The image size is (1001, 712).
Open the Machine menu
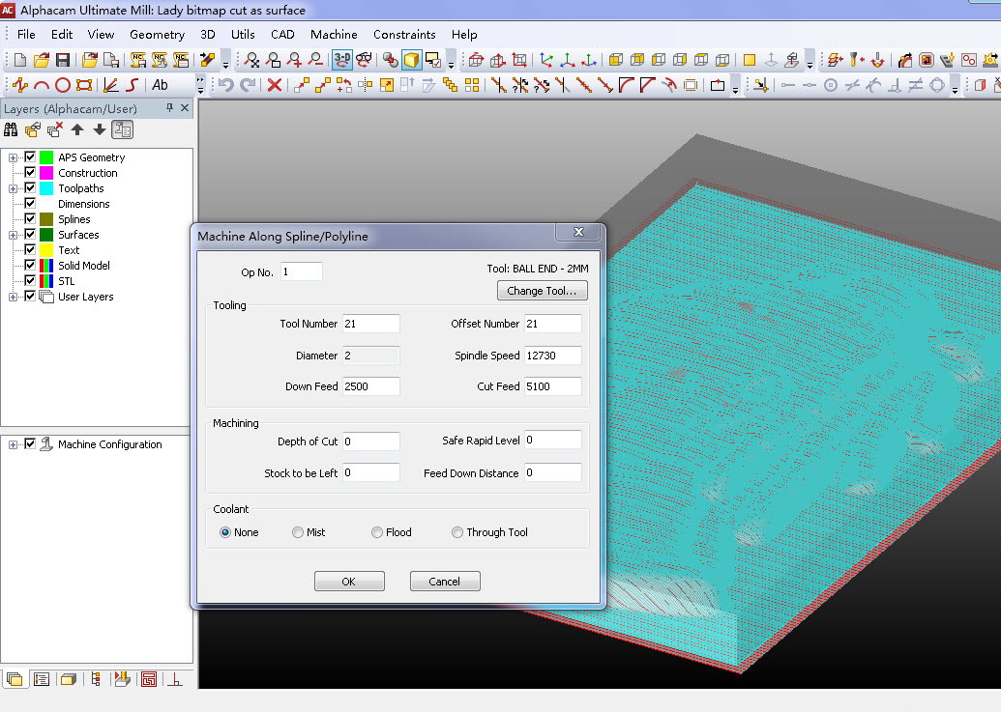pyautogui.click(x=334, y=35)
